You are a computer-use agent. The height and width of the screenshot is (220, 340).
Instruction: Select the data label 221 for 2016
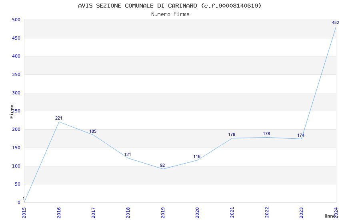[58, 118]
